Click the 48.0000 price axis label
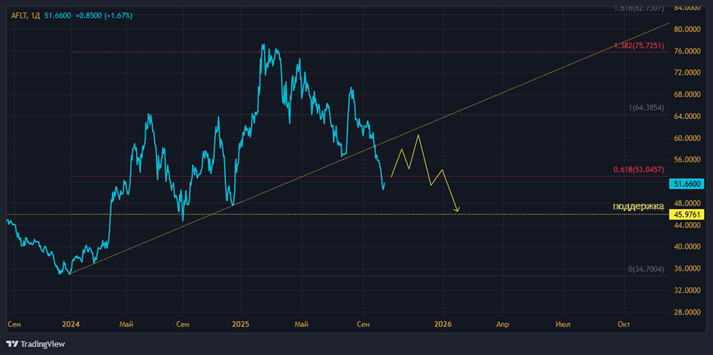The image size is (713, 355). pos(689,203)
